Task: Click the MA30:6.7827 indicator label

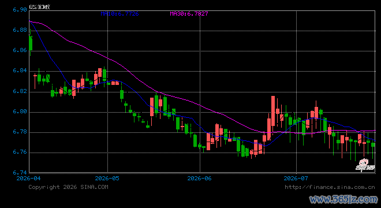Action: tap(189, 14)
